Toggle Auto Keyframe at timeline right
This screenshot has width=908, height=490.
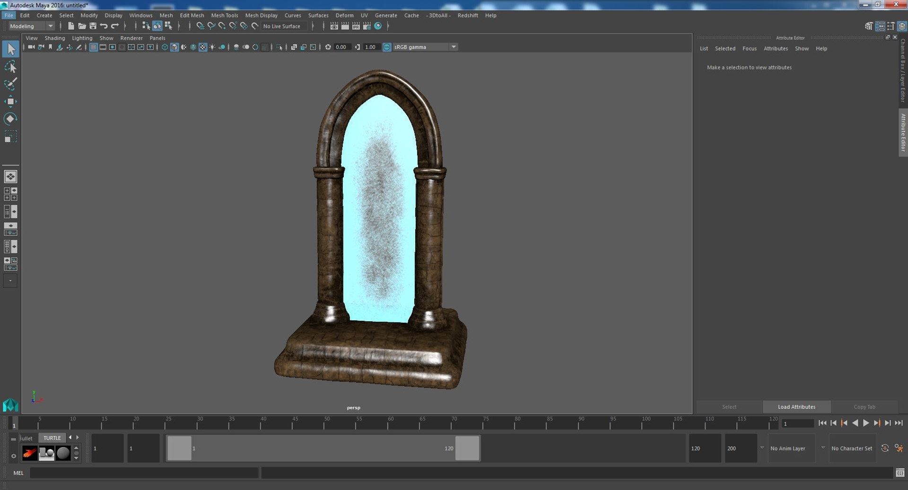coord(885,448)
